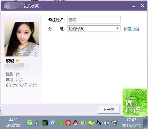Open the network connection tray icon
148x129 pixels.
(114, 123)
